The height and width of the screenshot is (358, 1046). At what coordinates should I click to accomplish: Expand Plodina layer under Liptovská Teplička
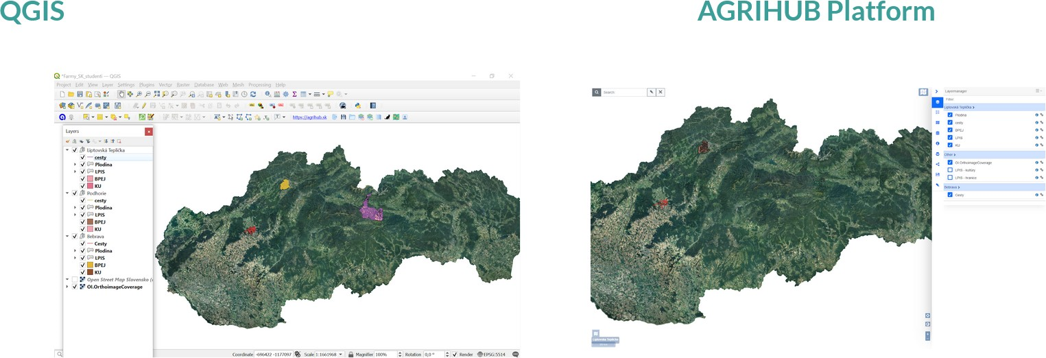pyautogui.click(x=75, y=165)
